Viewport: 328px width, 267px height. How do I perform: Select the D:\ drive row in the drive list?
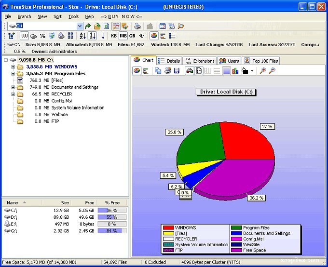[x=11, y=217]
